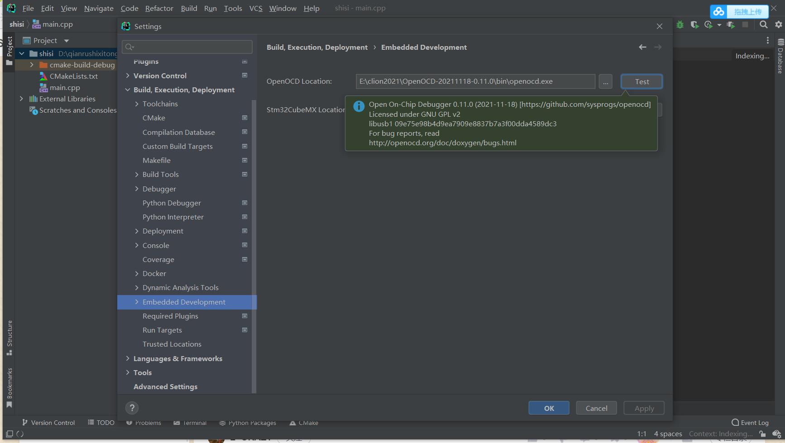Screen dimensions: 785x443
Task: Expand the Deployment node
Action: point(137,231)
